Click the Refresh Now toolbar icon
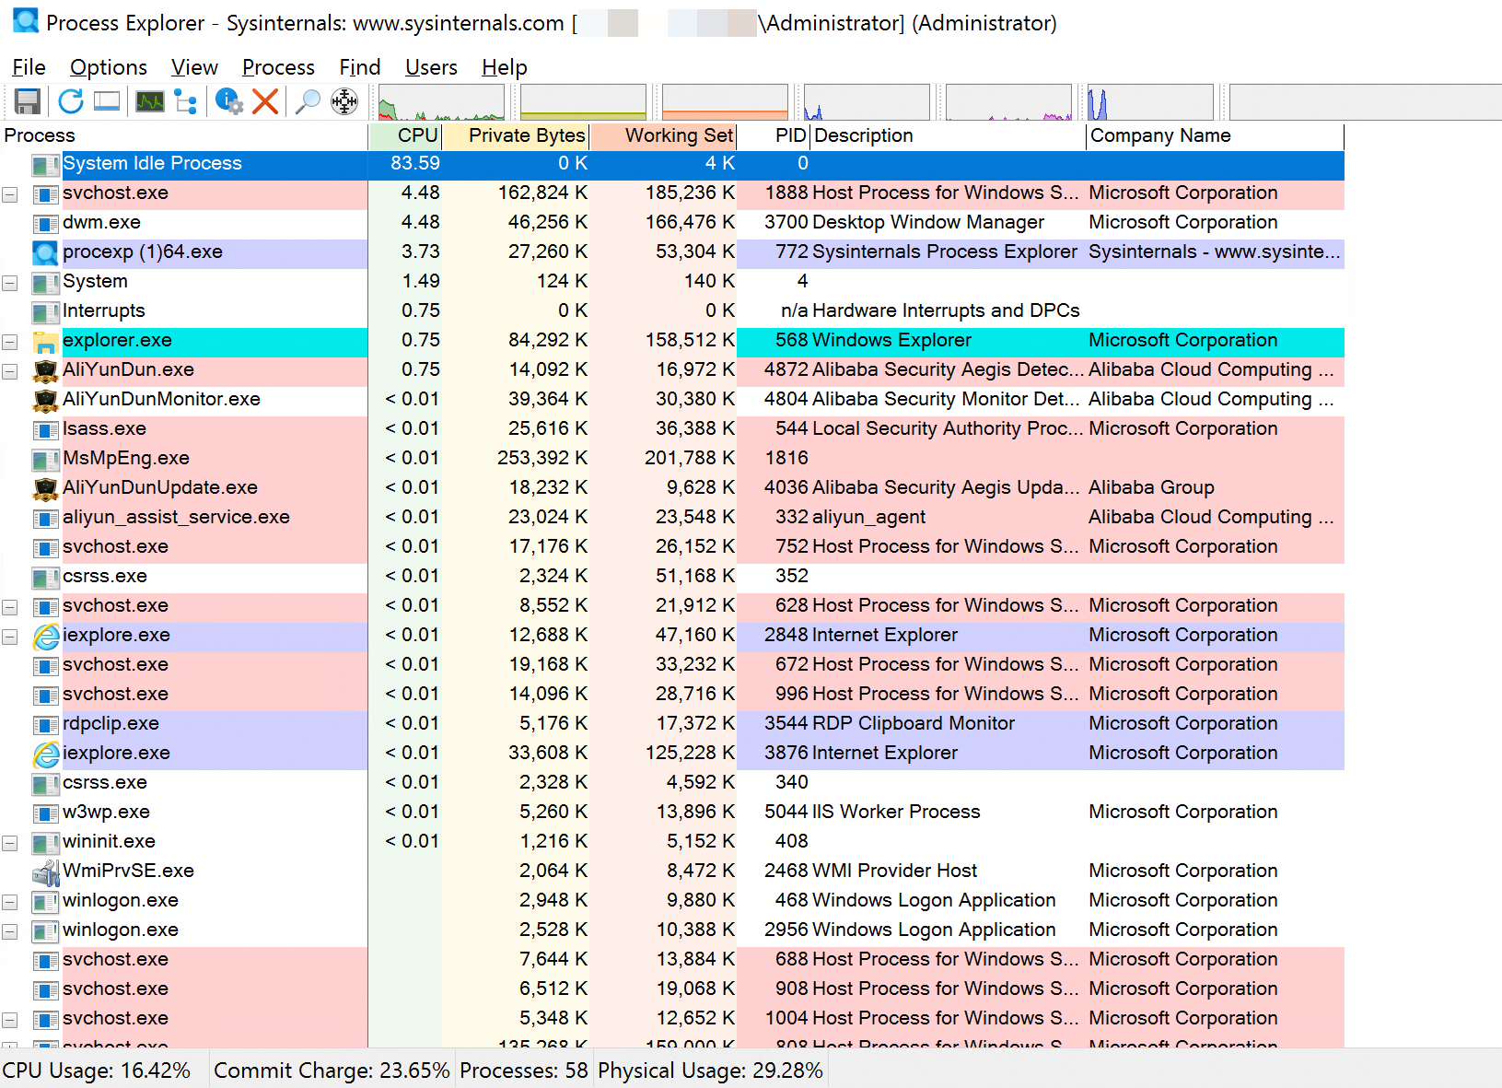1502x1088 pixels. click(71, 101)
